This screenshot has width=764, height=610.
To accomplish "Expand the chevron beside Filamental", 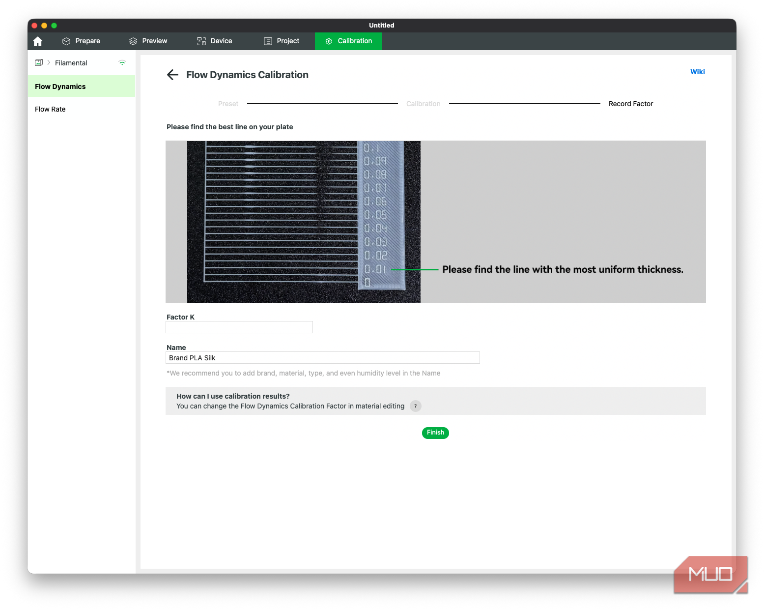I will 49,62.
